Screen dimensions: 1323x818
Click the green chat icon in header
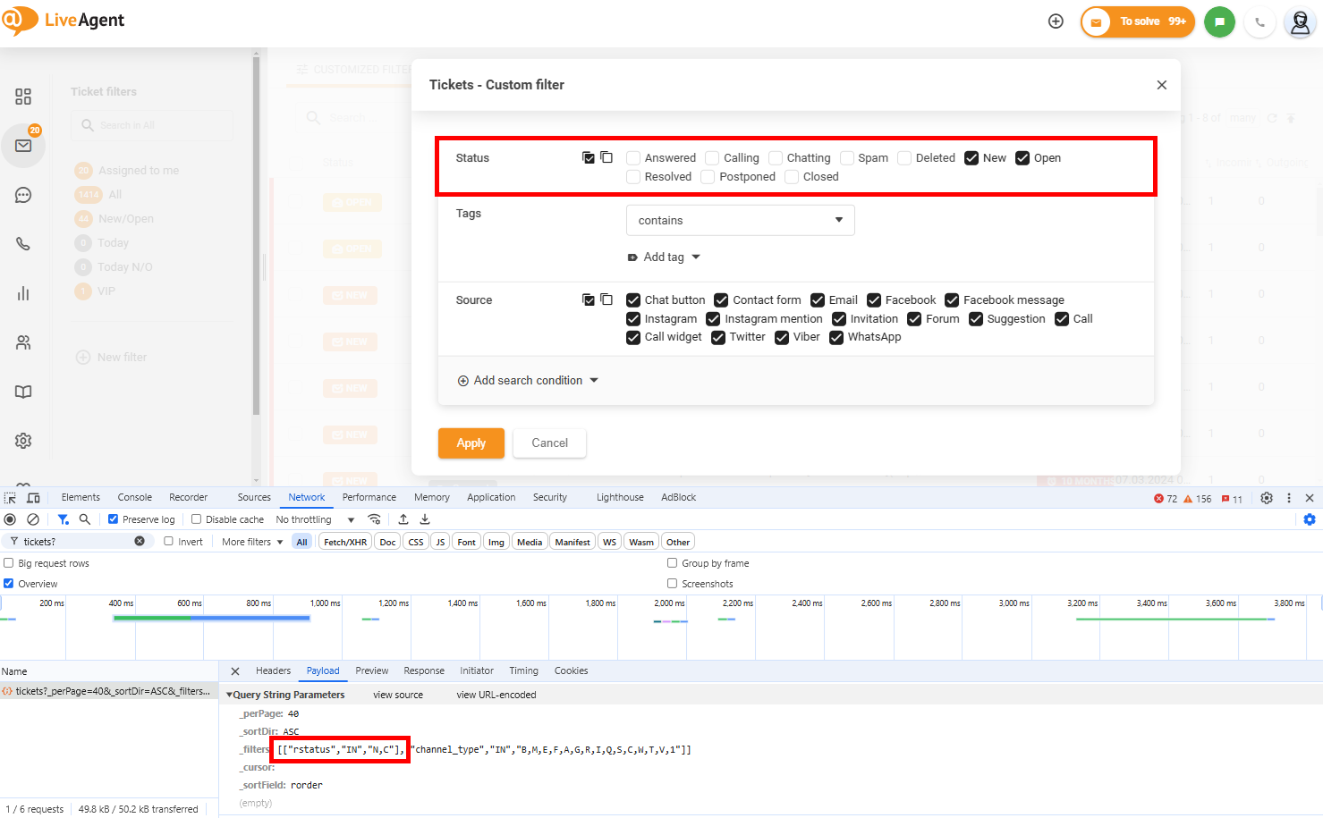(x=1219, y=22)
